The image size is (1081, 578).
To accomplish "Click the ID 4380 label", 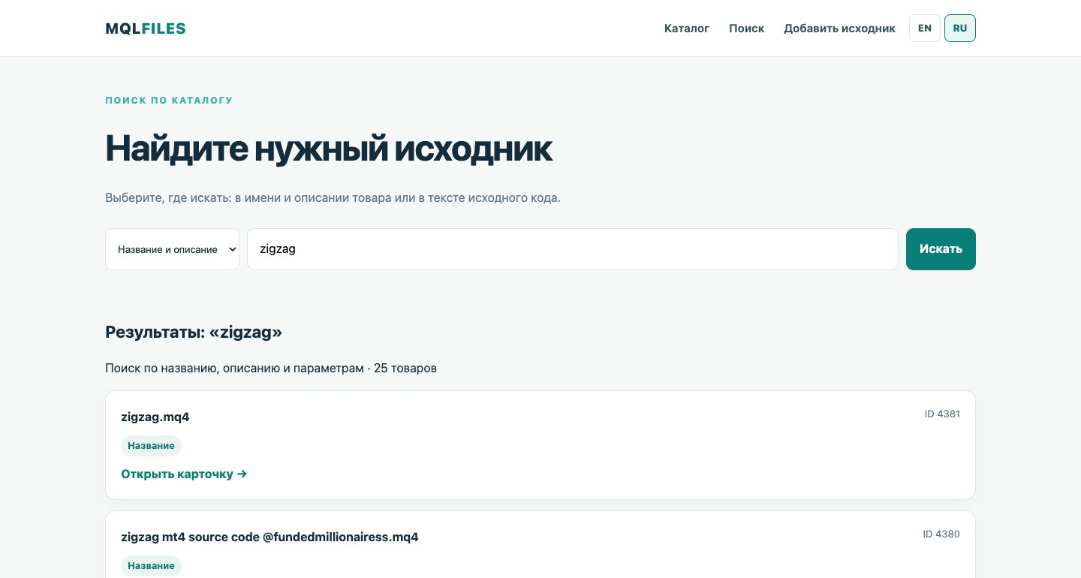I will [x=941, y=534].
